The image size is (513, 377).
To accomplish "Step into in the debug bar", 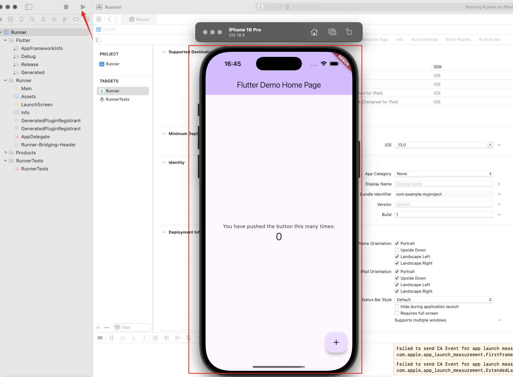I will [x=134, y=338].
